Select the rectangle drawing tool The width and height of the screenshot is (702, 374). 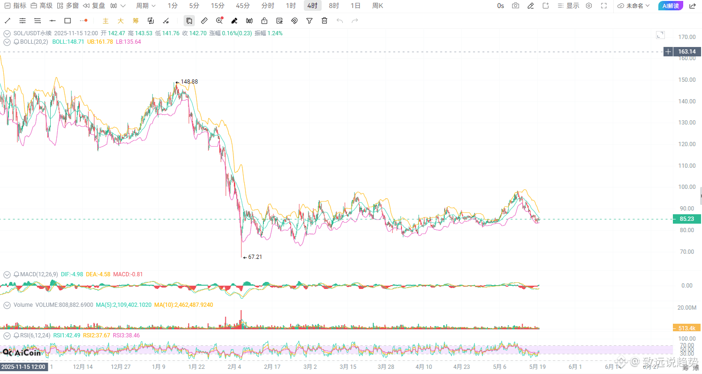click(68, 21)
